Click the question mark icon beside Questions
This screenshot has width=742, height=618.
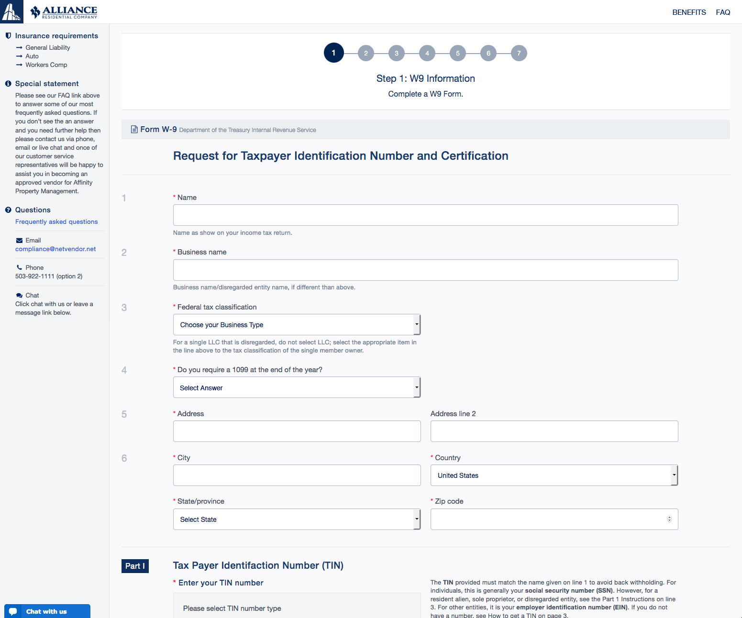pyautogui.click(x=8, y=210)
